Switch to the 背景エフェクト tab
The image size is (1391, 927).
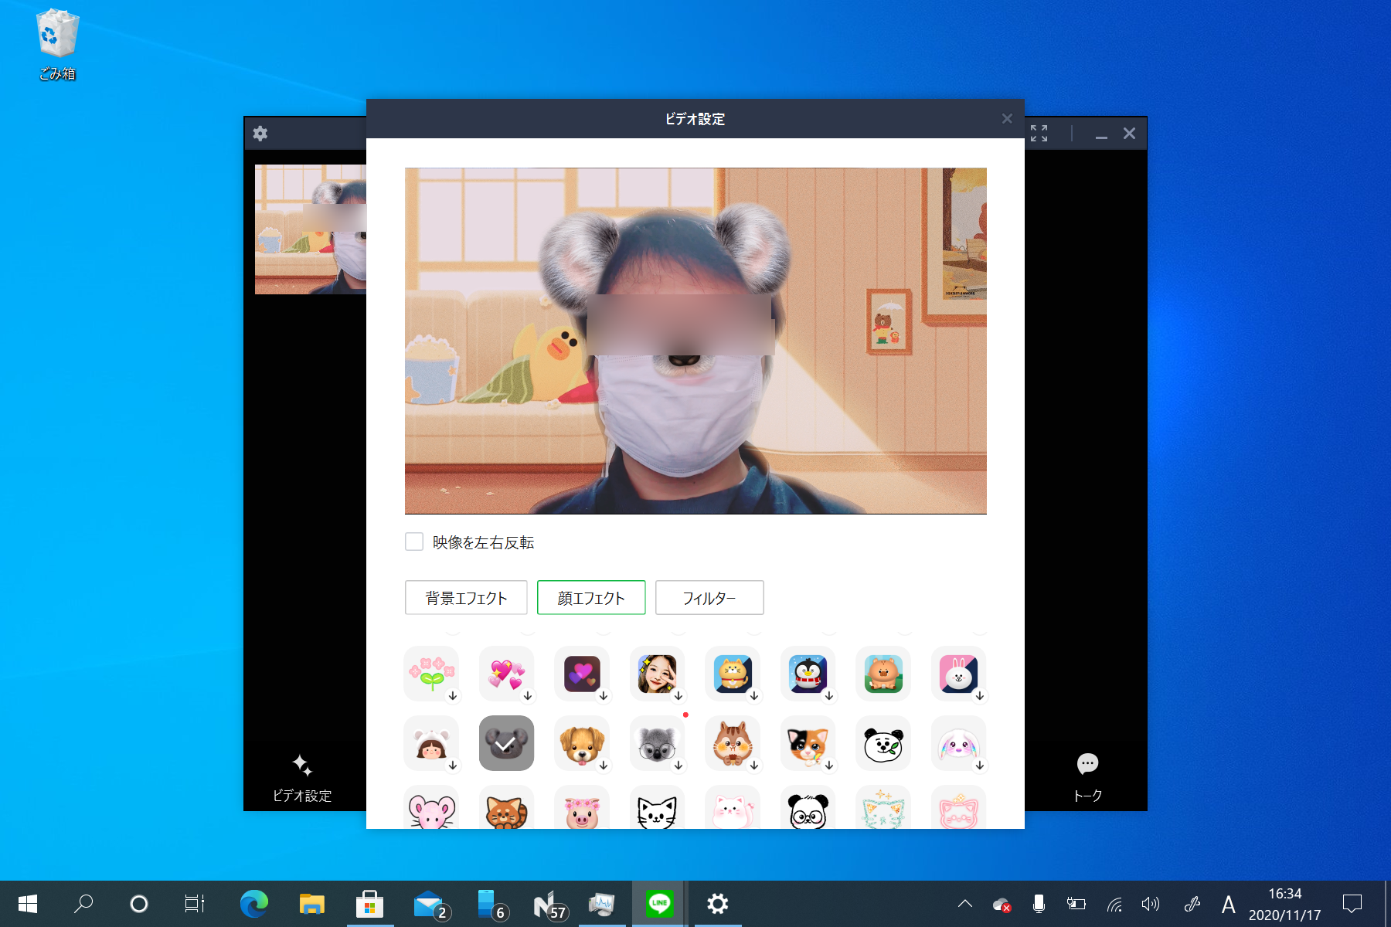466,597
